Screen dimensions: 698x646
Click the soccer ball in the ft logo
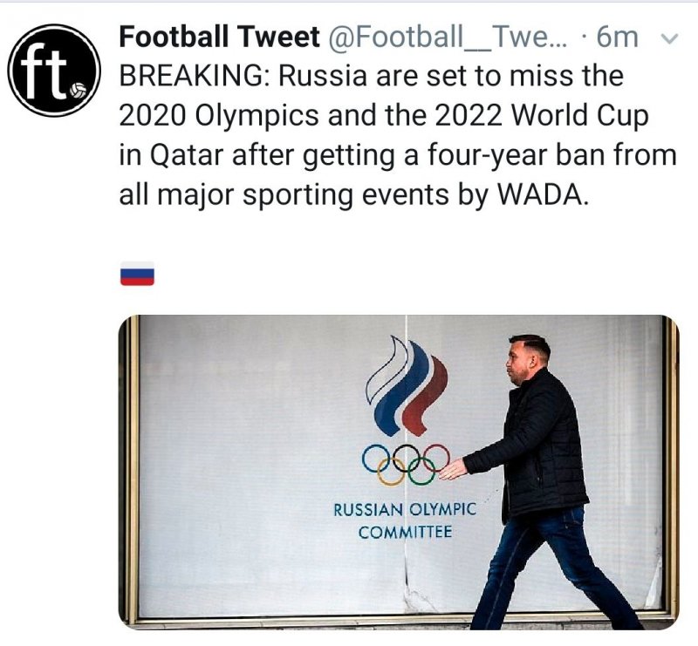coord(77,90)
